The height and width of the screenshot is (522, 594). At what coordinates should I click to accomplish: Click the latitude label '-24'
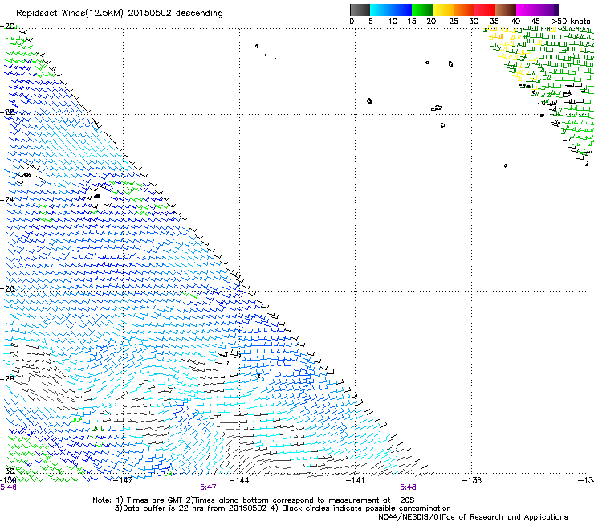click(x=7, y=199)
